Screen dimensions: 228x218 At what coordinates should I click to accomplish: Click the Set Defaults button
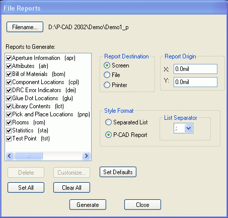pos(118,172)
